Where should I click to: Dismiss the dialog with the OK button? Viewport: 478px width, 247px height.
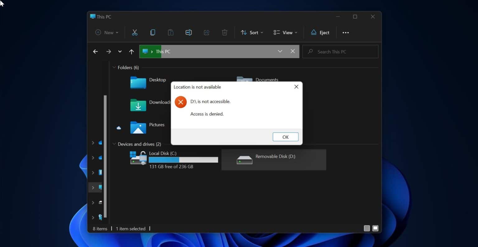click(x=285, y=137)
